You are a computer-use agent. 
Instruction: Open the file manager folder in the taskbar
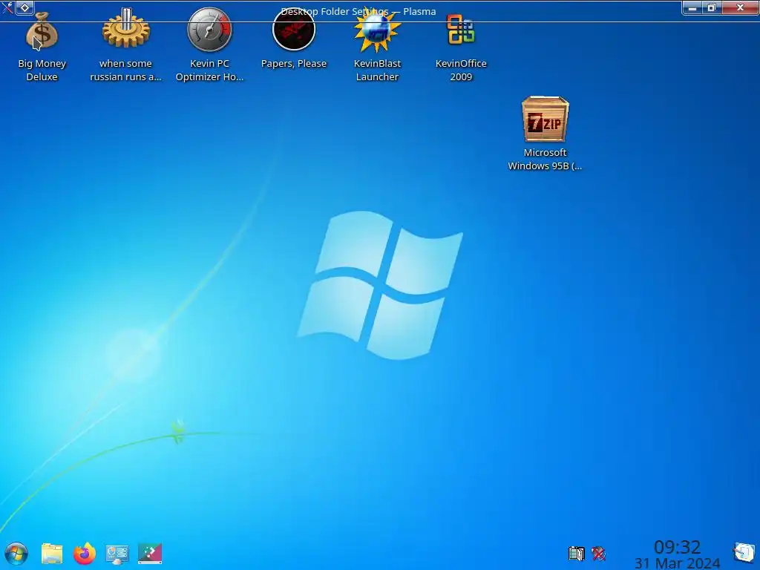(52, 554)
